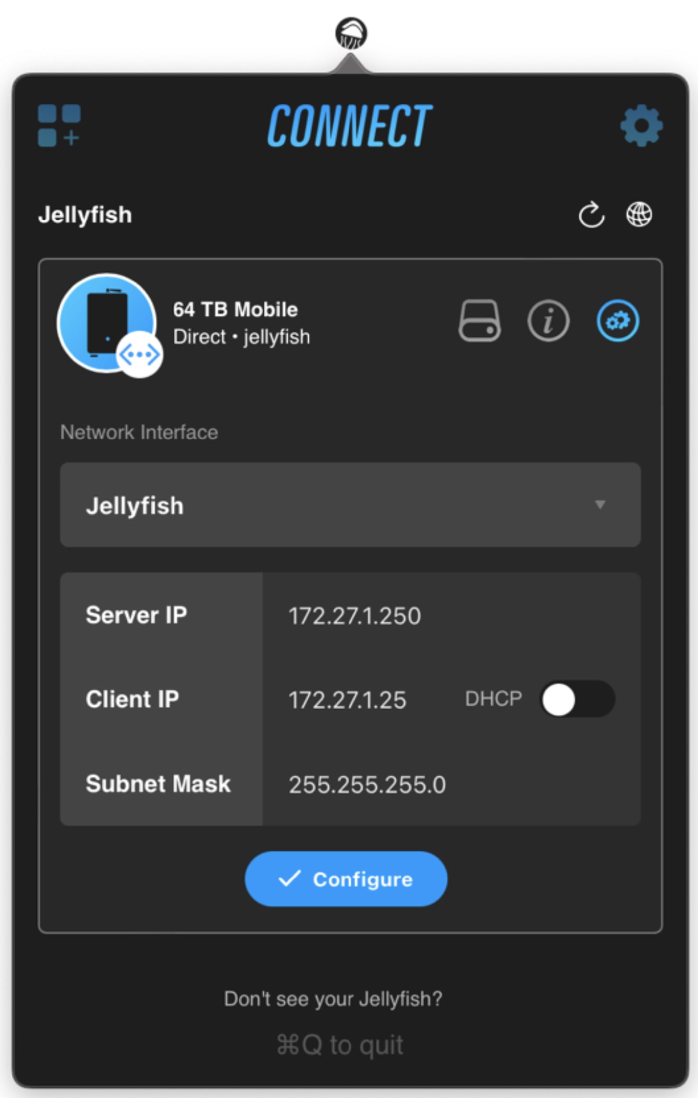Click the Subnet Mask field 255.255.255.0

(x=451, y=784)
